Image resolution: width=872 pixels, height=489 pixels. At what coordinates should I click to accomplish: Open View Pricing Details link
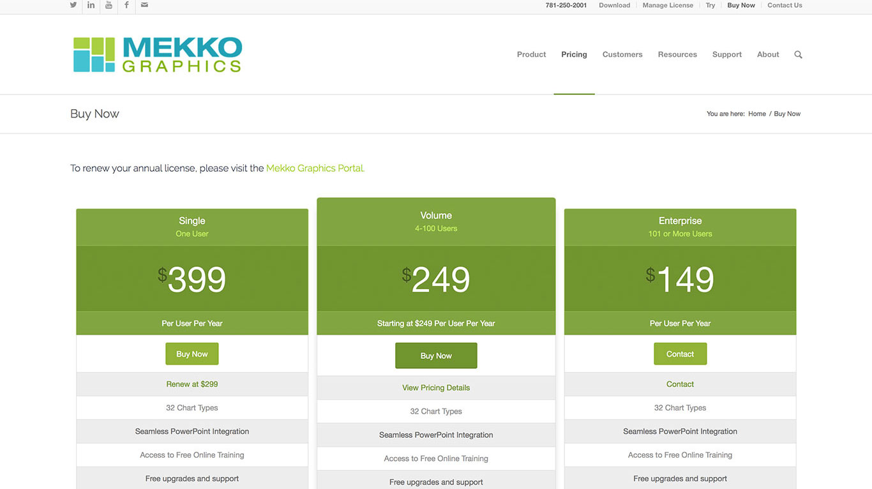[x=436, y=387]
